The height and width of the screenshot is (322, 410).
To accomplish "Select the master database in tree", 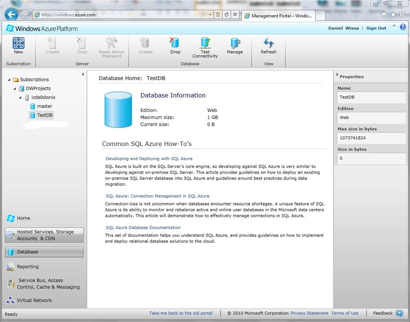I will tap(41, 106).
